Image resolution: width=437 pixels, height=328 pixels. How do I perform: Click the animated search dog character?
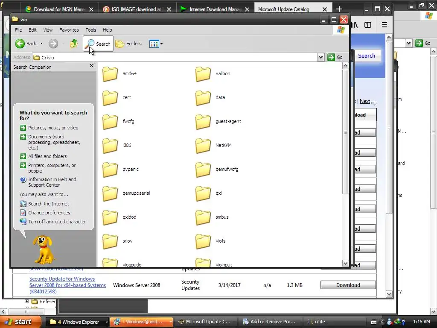(44, 249)
